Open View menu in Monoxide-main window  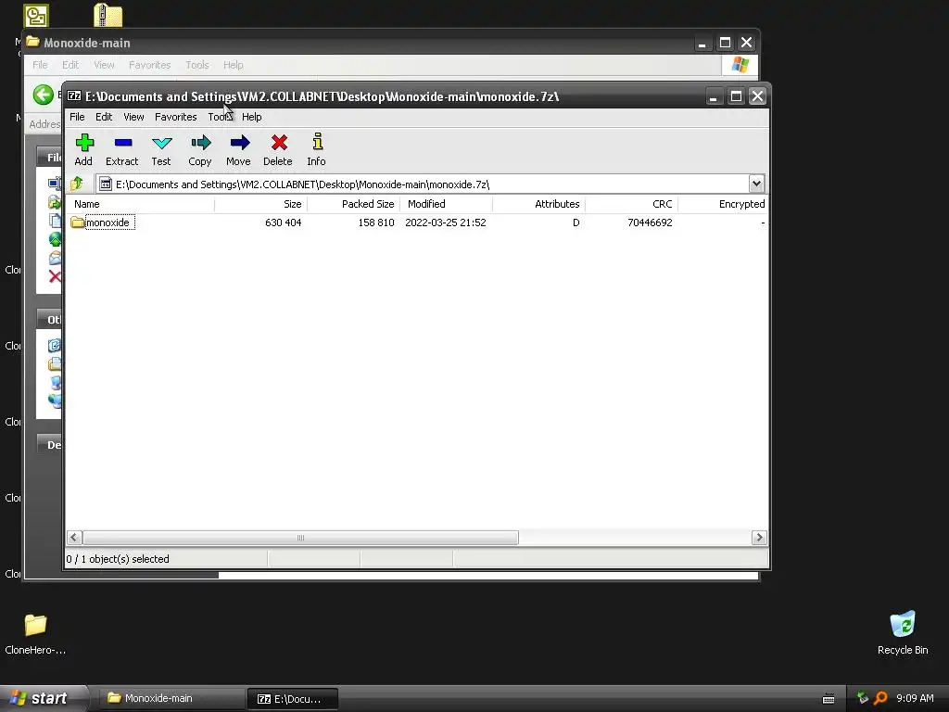[104, 65]
